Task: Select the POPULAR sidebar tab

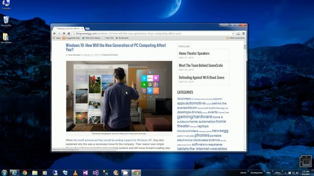Action: coord(184,46)
